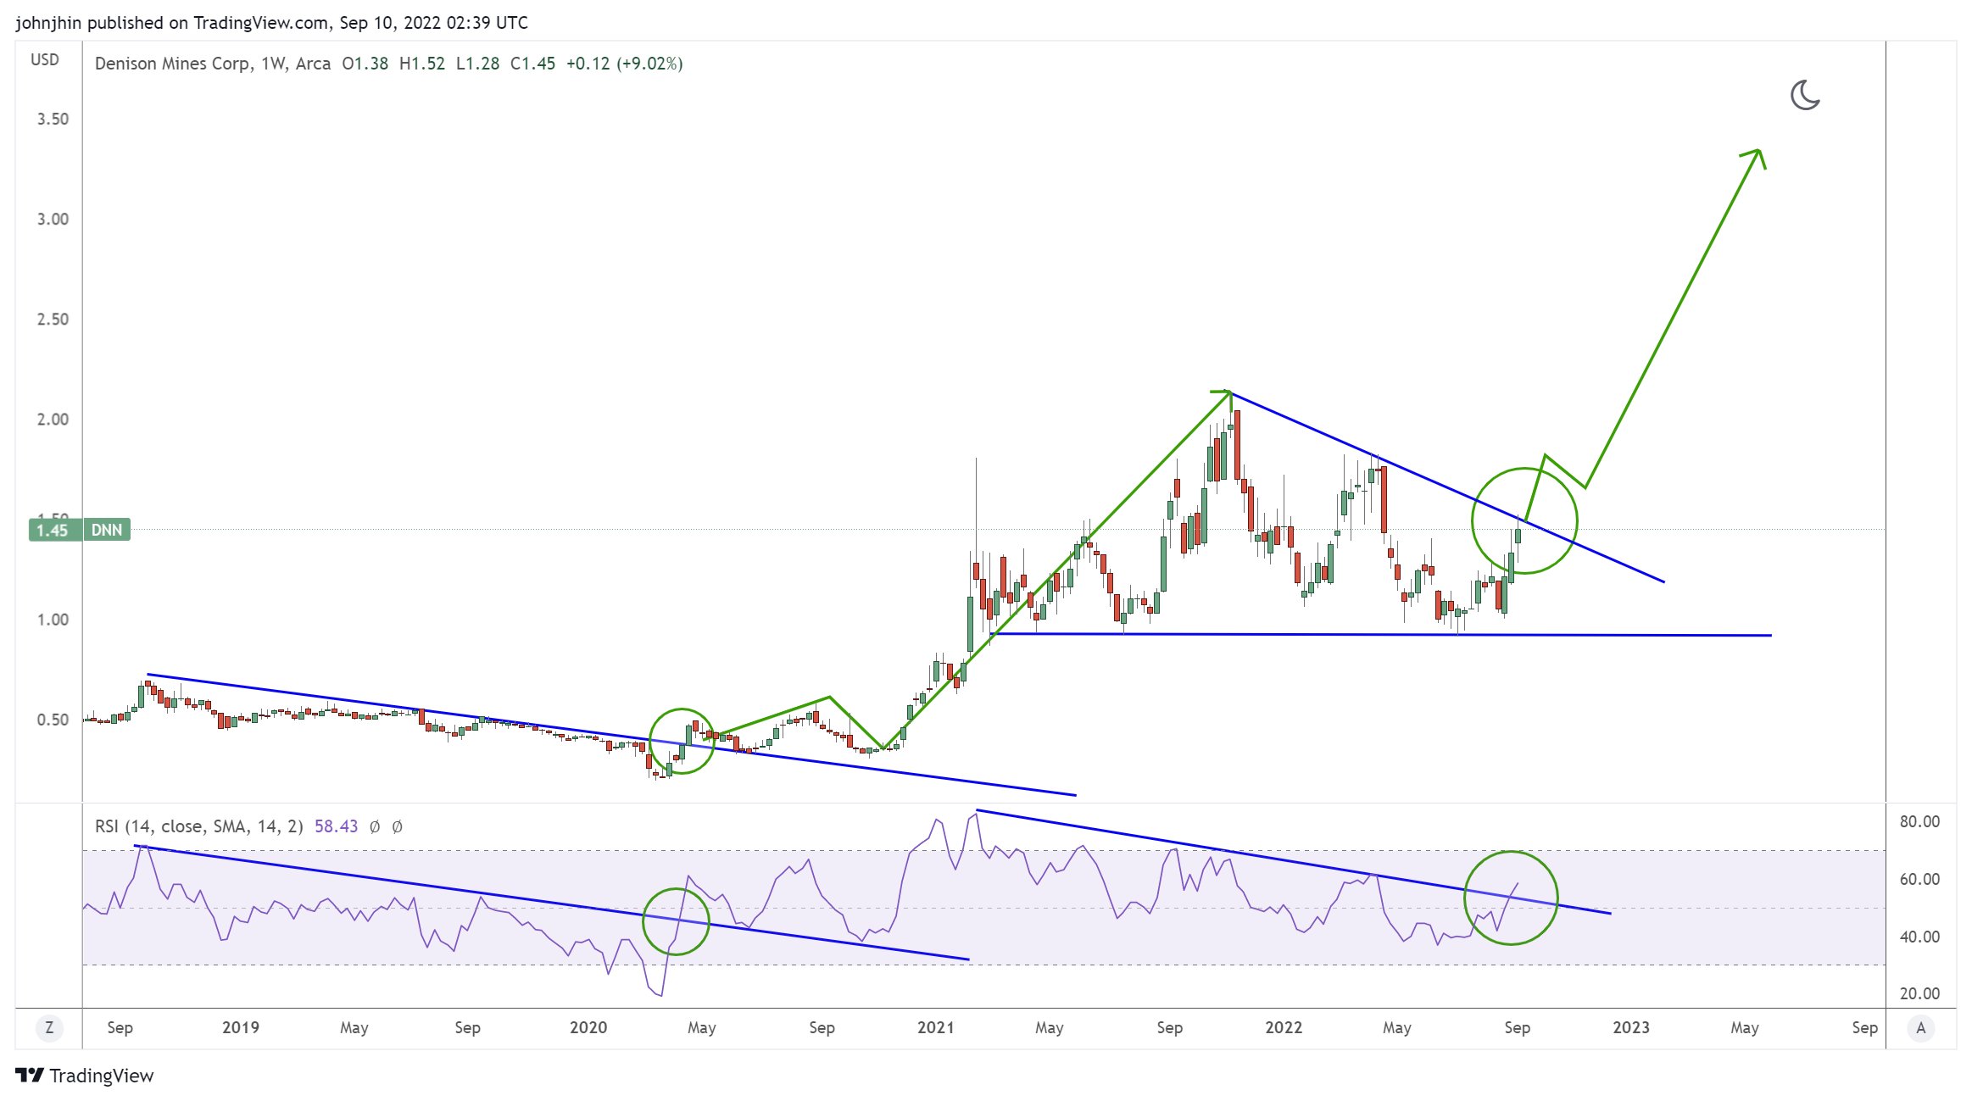Image resolution: width=1972 pixels, height=1101 pixels.
Task: Open the TradingView wordmark link
Action: pyautogui.click(x=102, y=1076)
